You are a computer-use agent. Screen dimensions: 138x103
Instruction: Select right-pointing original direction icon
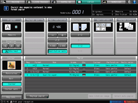pos(11,46)
